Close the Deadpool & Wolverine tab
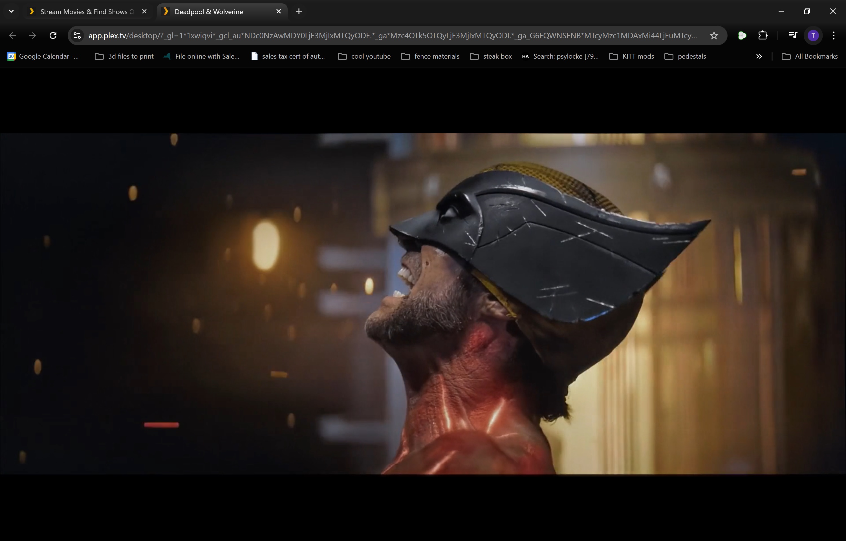Image resolution: width=846 pixels, height=541 pixels. pos(278,12)
